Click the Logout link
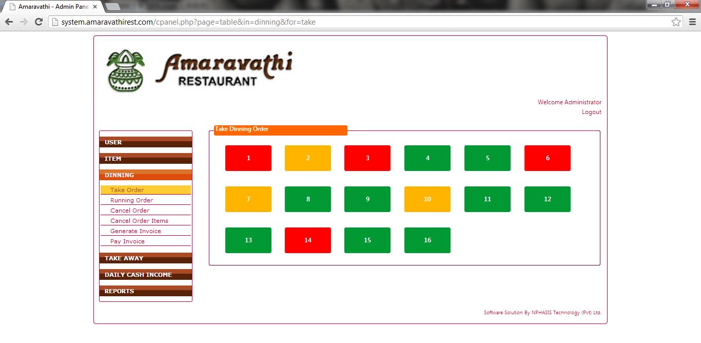The width and height of the screenshot is (701, 343). (x=591, y=112)
